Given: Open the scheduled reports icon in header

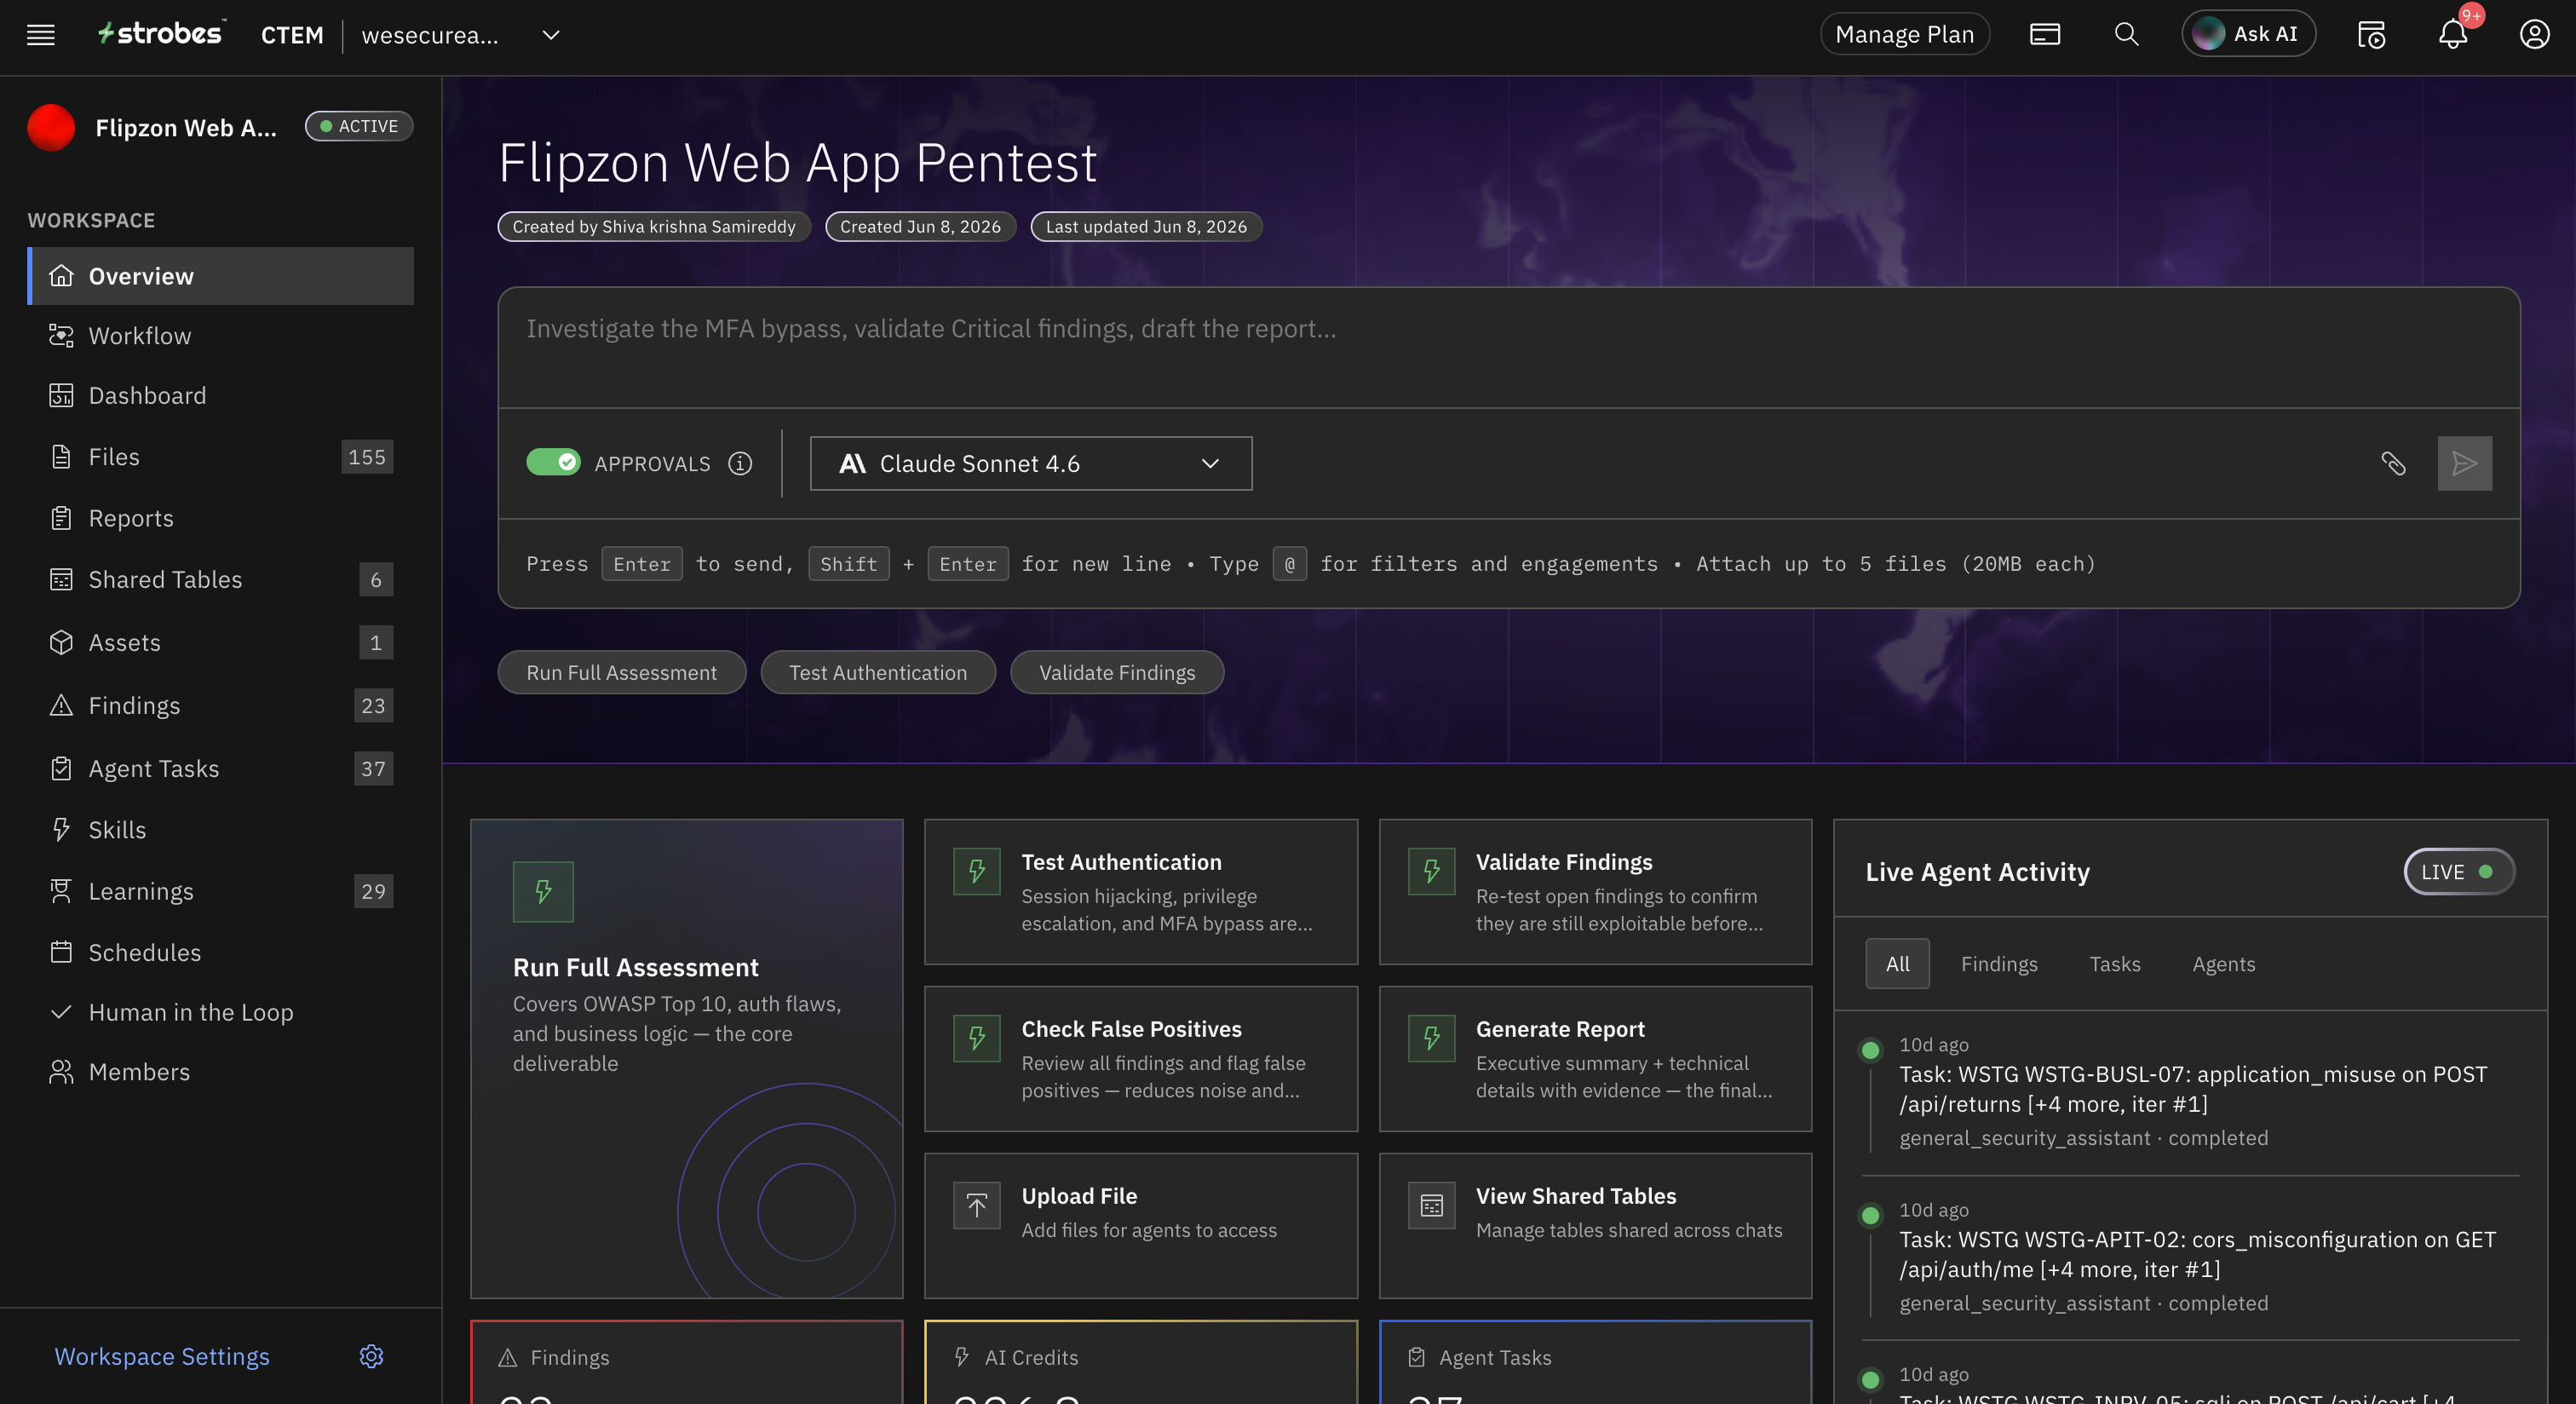Looking at the screenshot, I should (2371, 35).
